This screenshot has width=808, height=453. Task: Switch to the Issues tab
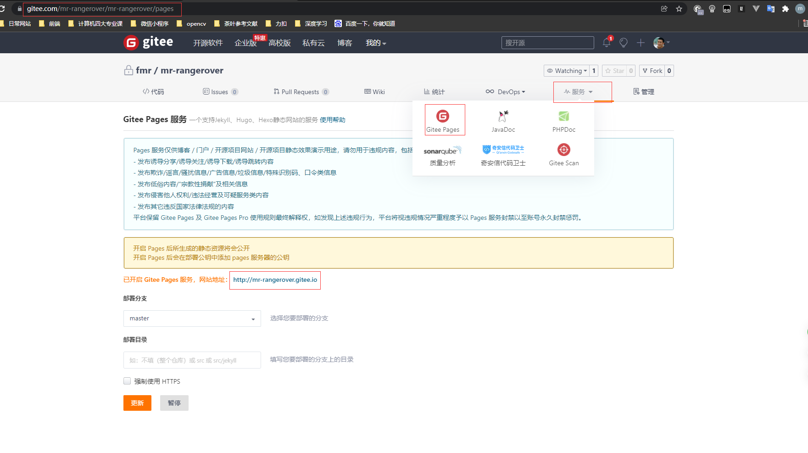point(220,92)
